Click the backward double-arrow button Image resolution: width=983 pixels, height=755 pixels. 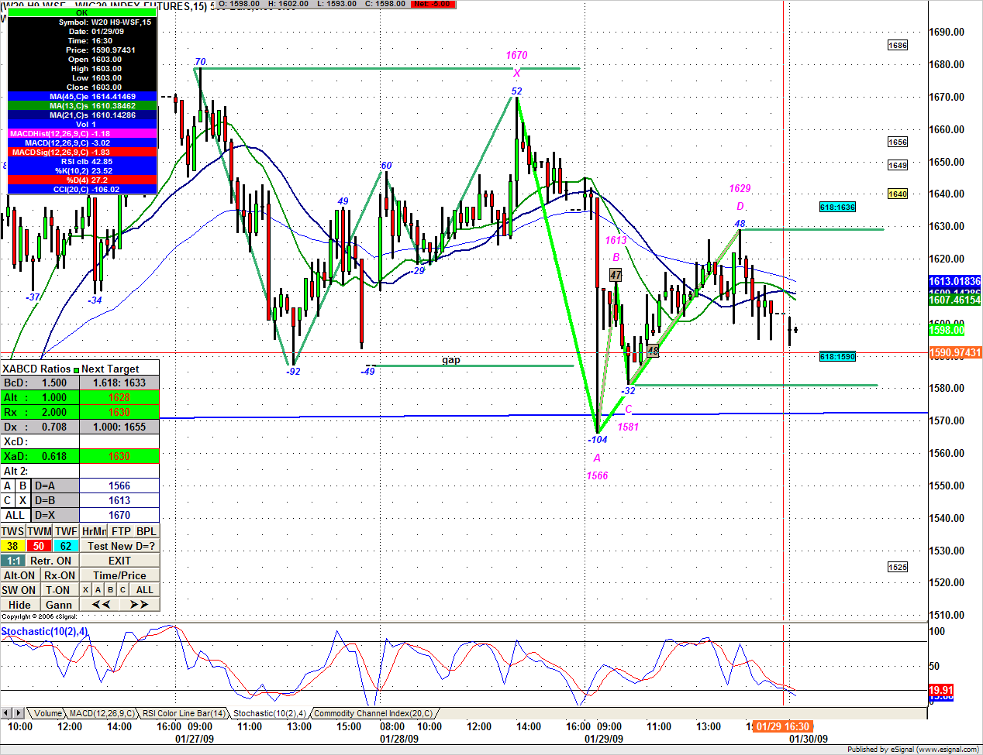pyautogui.click(x=101, y=605)
